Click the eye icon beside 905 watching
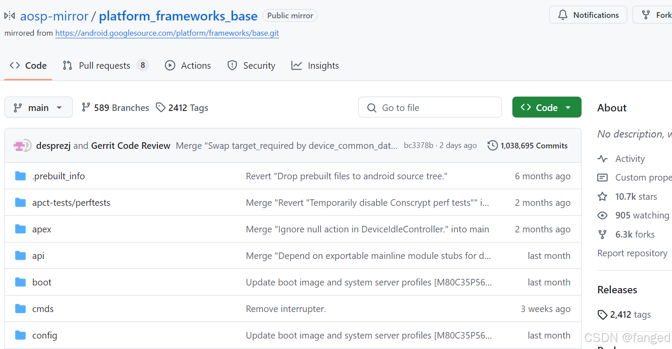This screenshot has width=672, height=349. pyautogui.click(x=602, y=215)
